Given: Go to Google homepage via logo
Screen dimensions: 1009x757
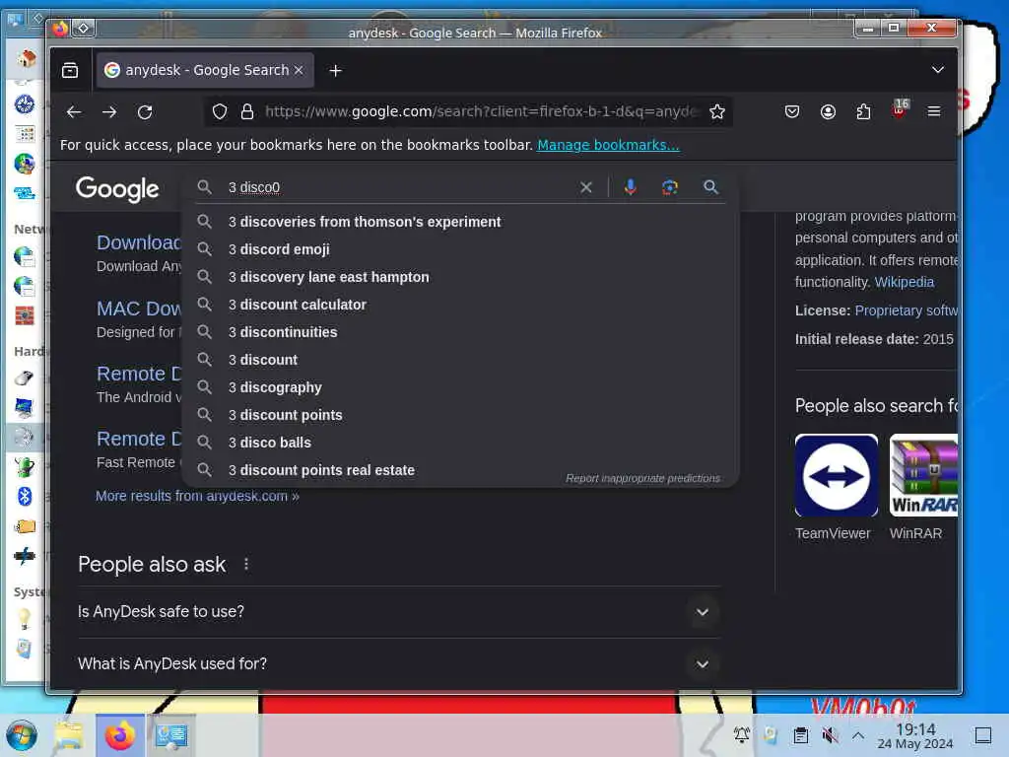Looking at the screenshot, I should [x=117, y=188].
